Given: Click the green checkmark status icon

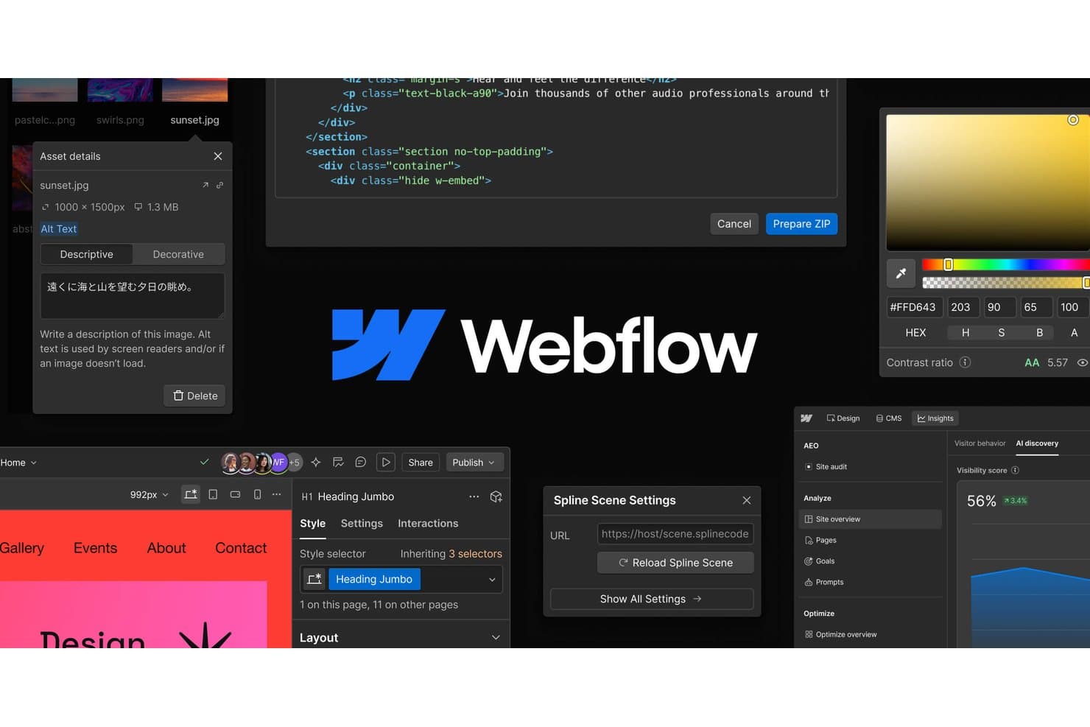Looking at the screenshot, I should [x=204, y=462].
